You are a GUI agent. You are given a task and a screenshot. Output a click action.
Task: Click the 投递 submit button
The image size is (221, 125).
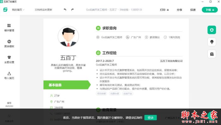click(193, 10)
